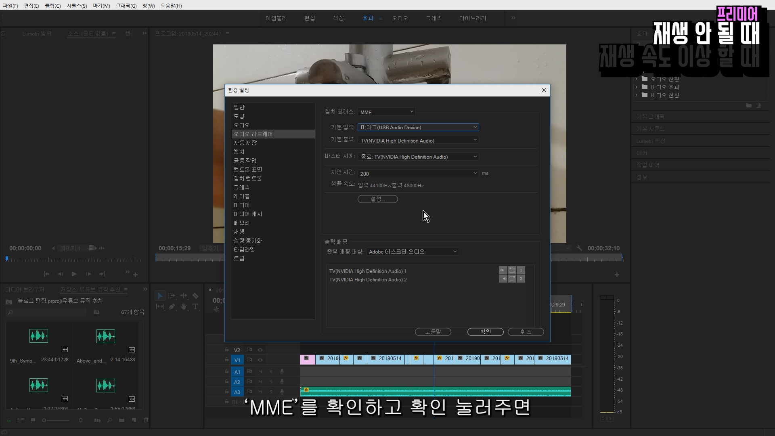Click the 설정... button
Screen dimensions: 775x436
pos(377,199)
